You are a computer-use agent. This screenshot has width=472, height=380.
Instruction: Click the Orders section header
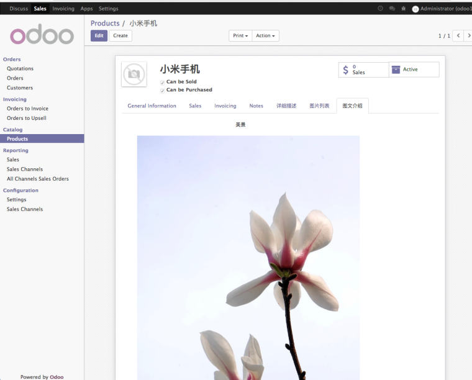pyautogui.click(x=12, y=59)
